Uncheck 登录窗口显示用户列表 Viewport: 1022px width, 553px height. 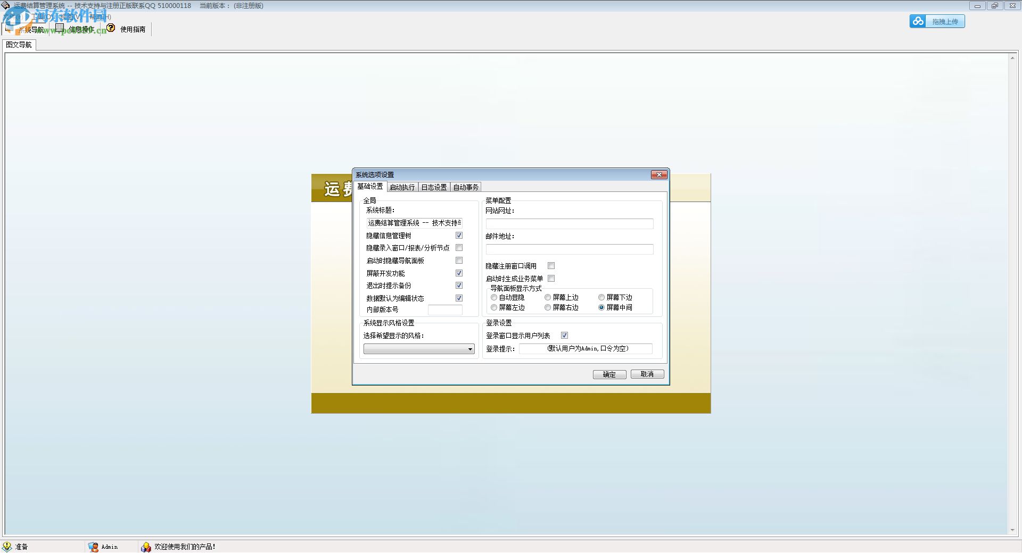tap(565, 335)
